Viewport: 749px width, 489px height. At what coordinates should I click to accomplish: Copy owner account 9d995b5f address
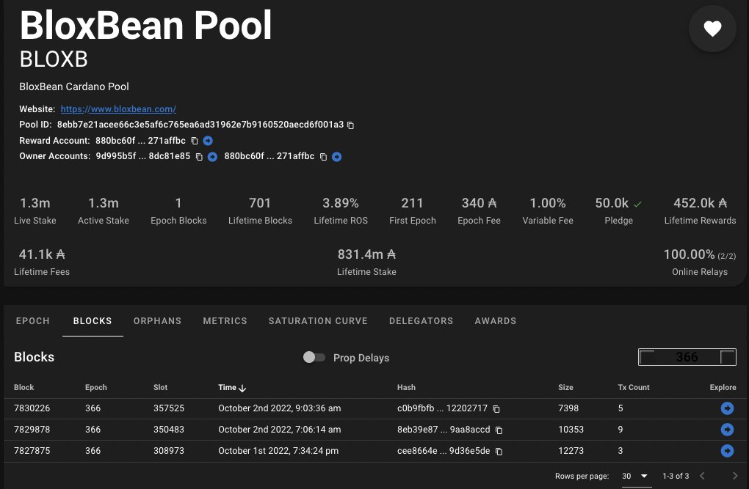pos(199,157)
